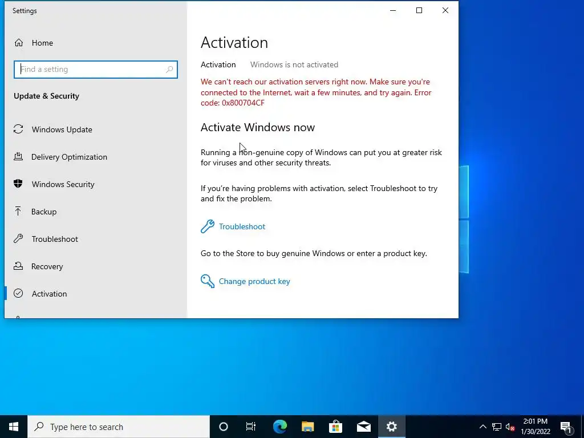Click the sidebar Troubleshoot wrench icon
The width and height of the screenshot is (584, 438).
18,239
